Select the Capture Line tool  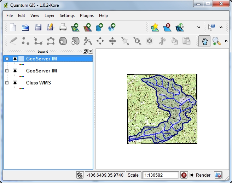pos(38,41)
